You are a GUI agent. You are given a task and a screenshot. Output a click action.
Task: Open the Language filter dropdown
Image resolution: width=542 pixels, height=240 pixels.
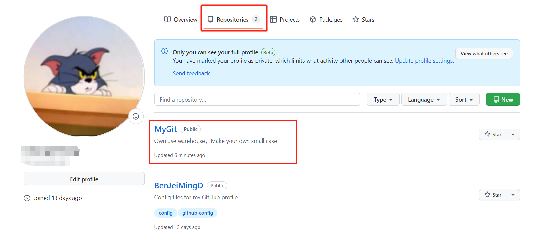pos(424,99)
